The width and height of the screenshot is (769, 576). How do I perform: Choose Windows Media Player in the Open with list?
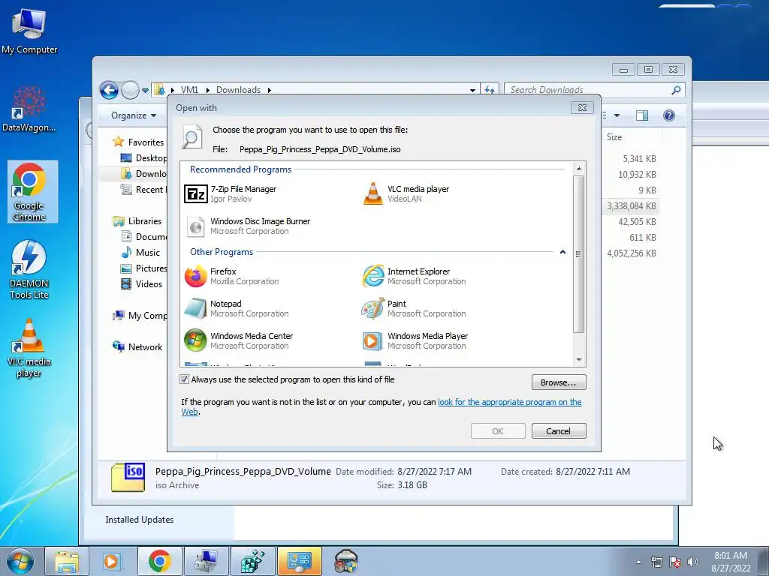415,341
